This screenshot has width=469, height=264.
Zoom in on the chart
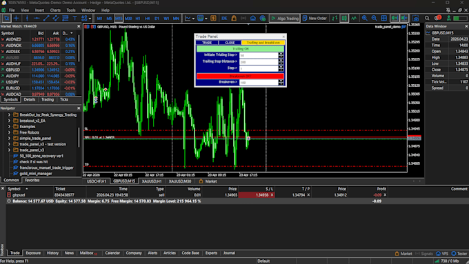tap(364, 19)
